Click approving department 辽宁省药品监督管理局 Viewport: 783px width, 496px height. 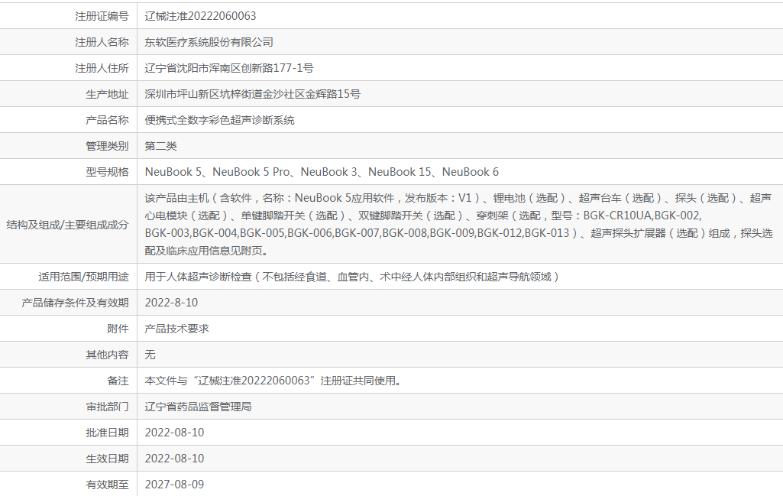(199, 407)
